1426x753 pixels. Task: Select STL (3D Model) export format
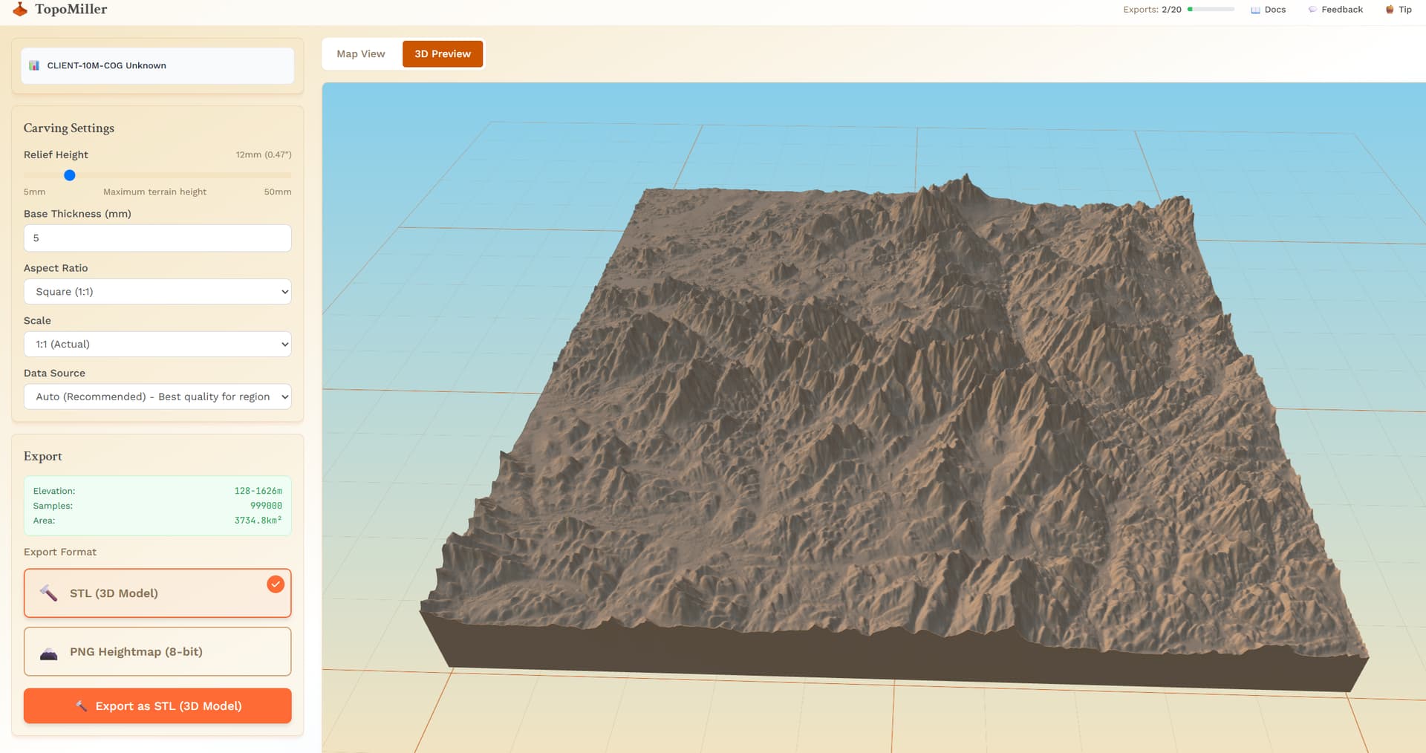(157, 593)
